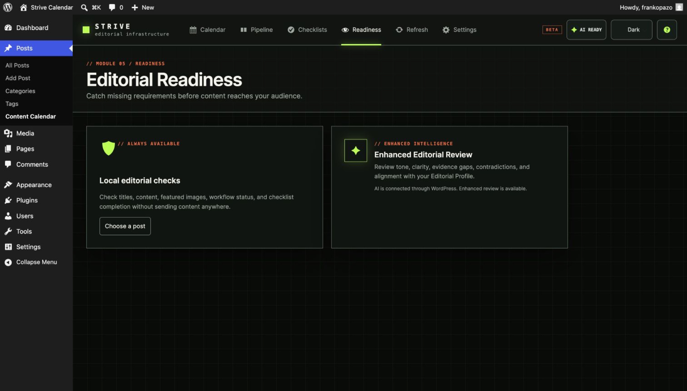Image resolution: width=687 pixels, height=391 pixels.
Task: Open the Strive Calendar home icon
Action: [x=24, y=8]
